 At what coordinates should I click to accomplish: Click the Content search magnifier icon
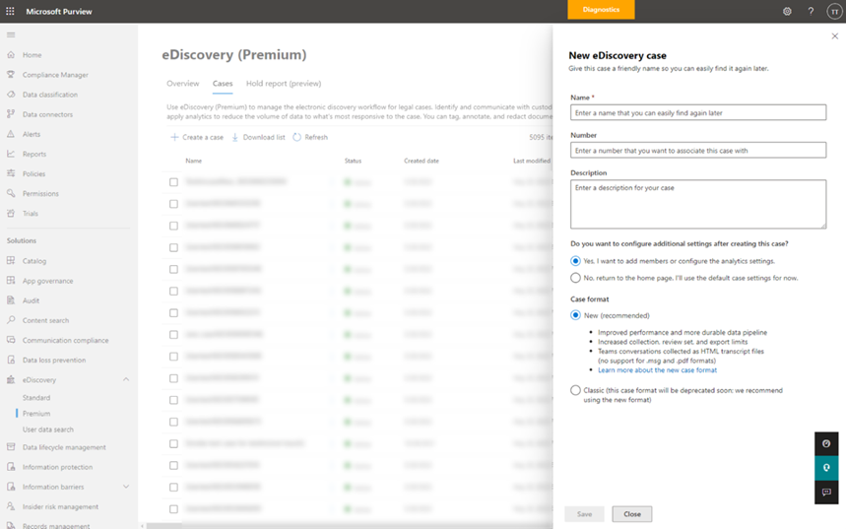tap(11, 320)
